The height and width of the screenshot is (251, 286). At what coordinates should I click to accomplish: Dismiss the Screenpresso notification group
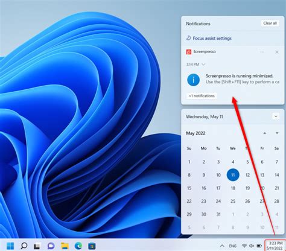[x=277, y=52]
